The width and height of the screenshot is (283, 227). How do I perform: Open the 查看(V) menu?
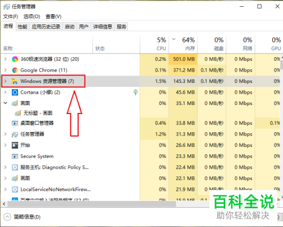tap(53, 16)
